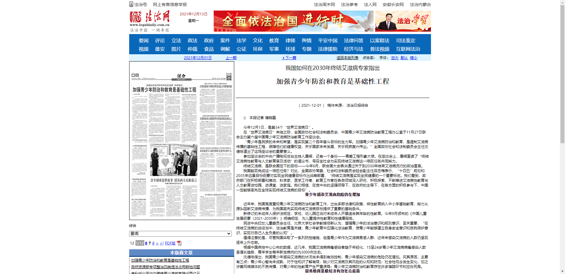Reset font size with 默认
The width and height of the screenshot is (565, 274).
pos(404,58)
